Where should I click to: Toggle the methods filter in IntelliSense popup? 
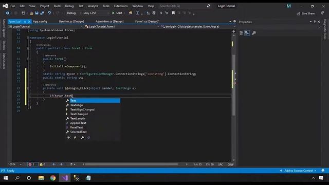pos(89,138)
